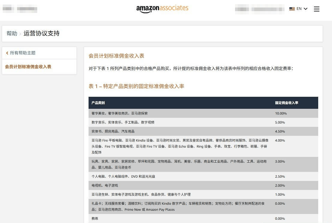Click the heading 表 1 – 特定产品类别的固定标准佣金收入率
332x223 pixels.
pos(136,86)
